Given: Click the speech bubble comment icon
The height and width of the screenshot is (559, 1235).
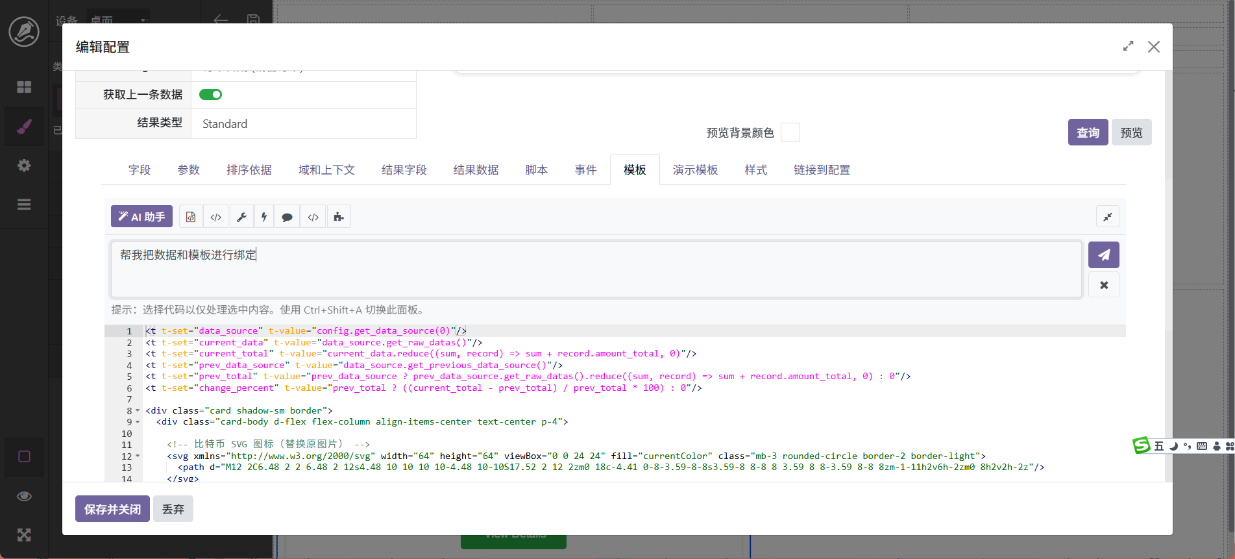Looking at the screenshot, I should tap(287, 217).
